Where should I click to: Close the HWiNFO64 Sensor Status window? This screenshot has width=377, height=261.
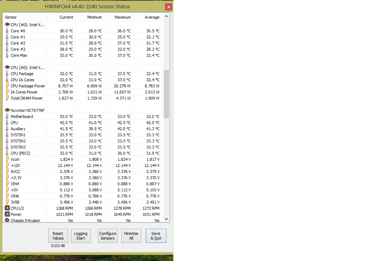169,7
